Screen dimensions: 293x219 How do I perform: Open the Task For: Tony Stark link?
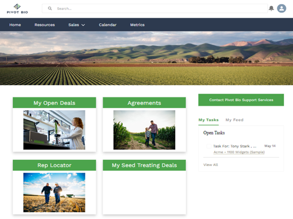click(x=235, y=146)
